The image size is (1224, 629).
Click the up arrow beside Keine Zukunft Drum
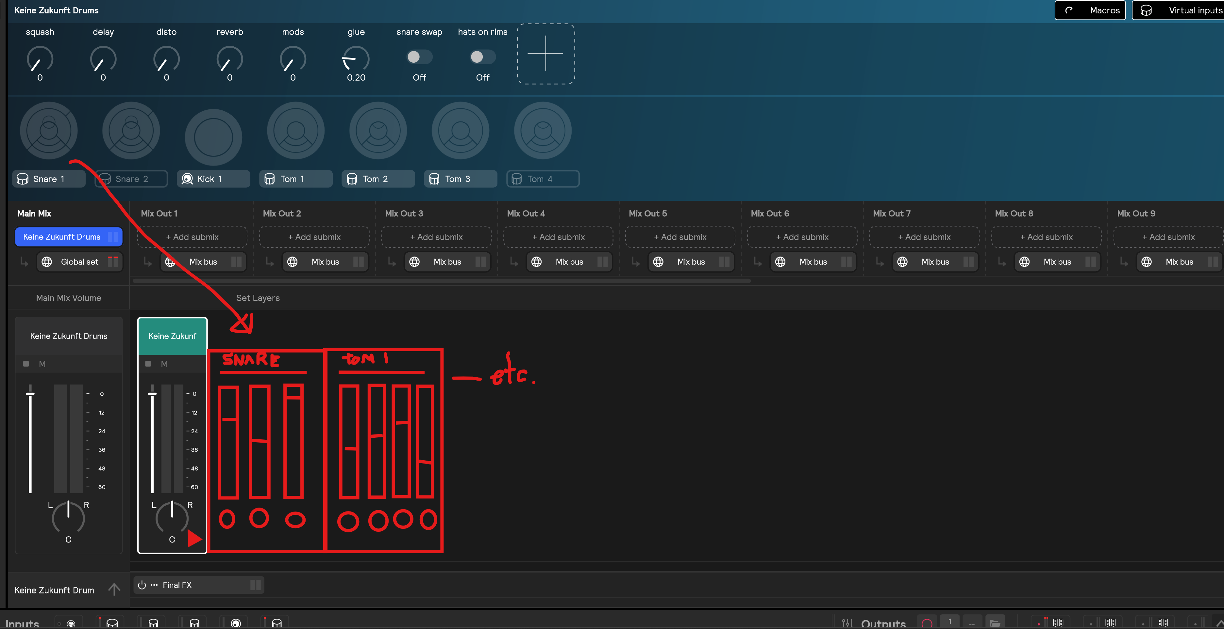click(114, 590)
